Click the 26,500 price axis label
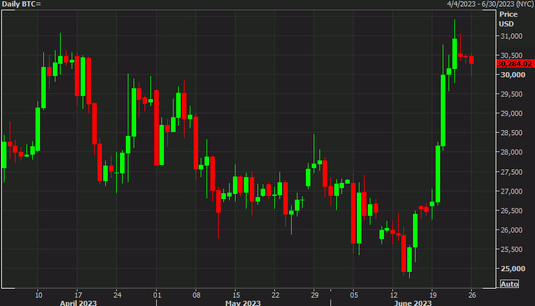 click(x=511, y=211)
